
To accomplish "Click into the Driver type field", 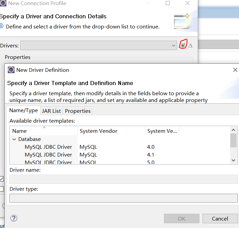I will coord(123,198).
